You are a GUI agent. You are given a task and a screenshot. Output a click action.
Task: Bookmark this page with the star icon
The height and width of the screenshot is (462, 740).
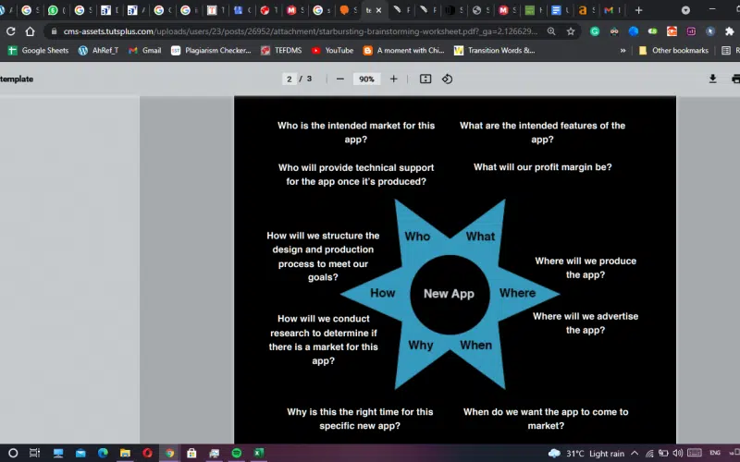571,31
